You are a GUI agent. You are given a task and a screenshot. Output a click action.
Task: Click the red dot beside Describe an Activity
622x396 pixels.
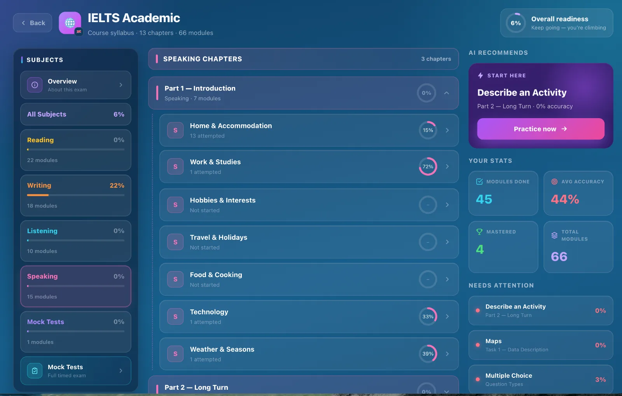pyautogui.click(x=478, y=311)
